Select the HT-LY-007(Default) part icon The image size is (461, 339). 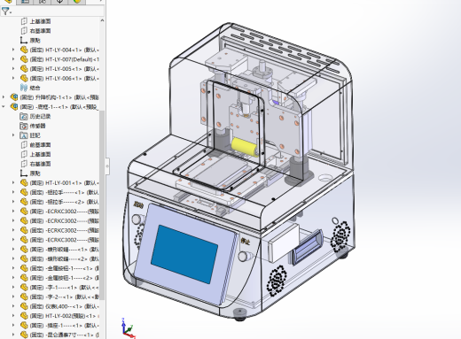click(x=24, y=59)
